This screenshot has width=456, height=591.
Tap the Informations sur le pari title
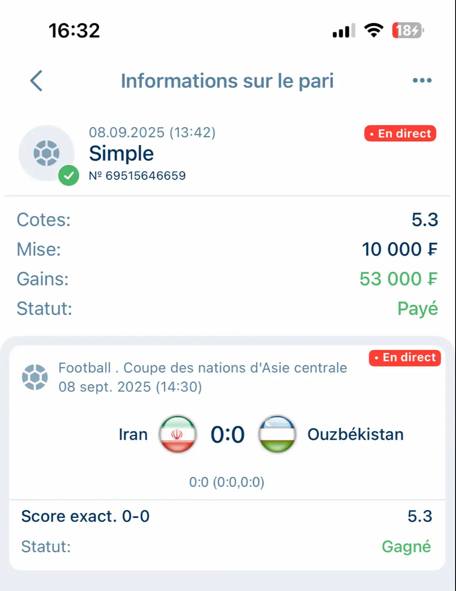coord(227,81)
